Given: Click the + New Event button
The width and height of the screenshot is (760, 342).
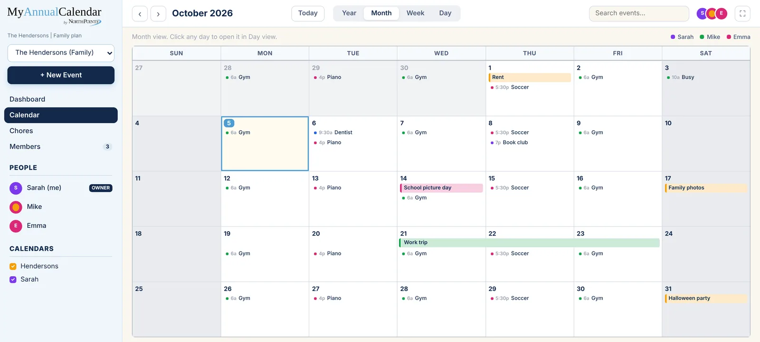Looking at the screenshot, I should [x=61, y=75].
